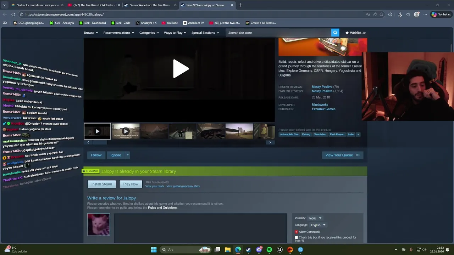The image size is (454, 255).
Task: Click the Wishlist star link
Action: click(x=355, y=33)
